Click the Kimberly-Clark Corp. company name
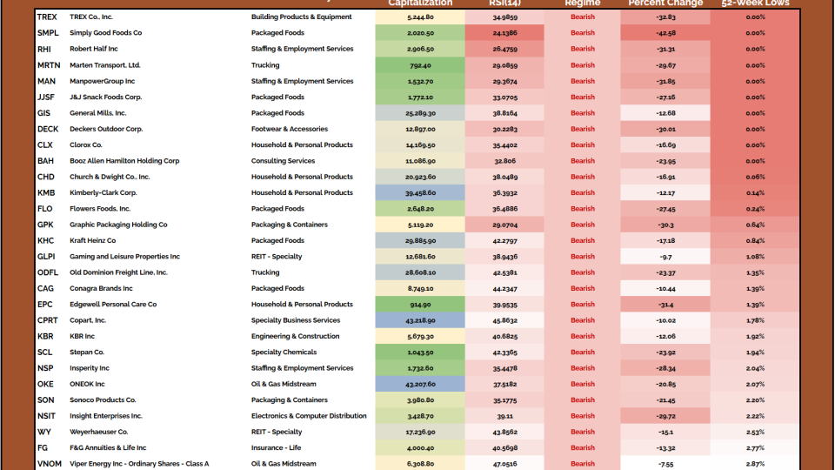The height and width of the screenshot is (470, 835). (103, 193)
